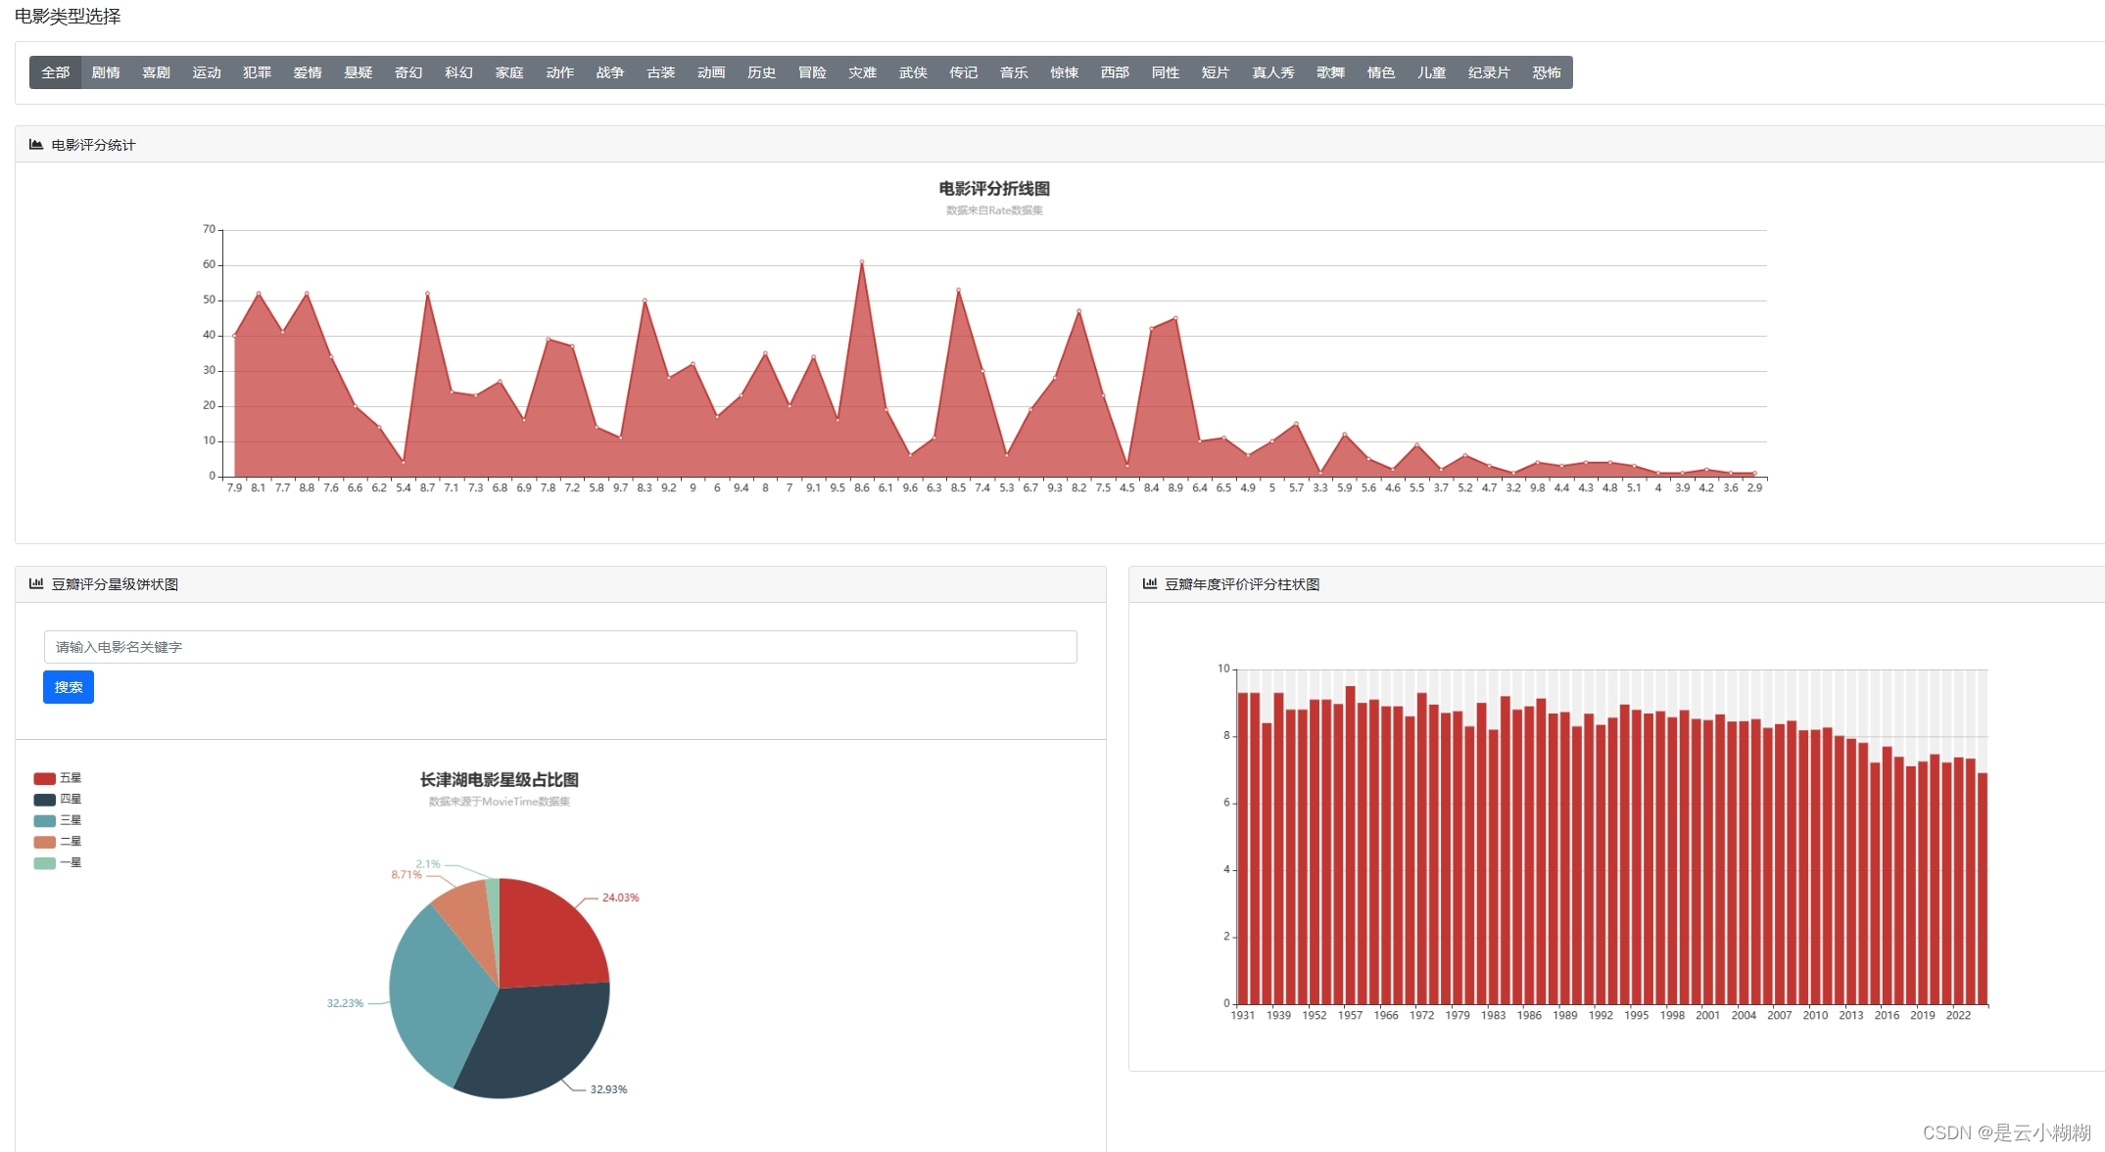
Task: Click the bar chart icon beside 豆瓣评分星级饼状图
Action: [36, 584]
